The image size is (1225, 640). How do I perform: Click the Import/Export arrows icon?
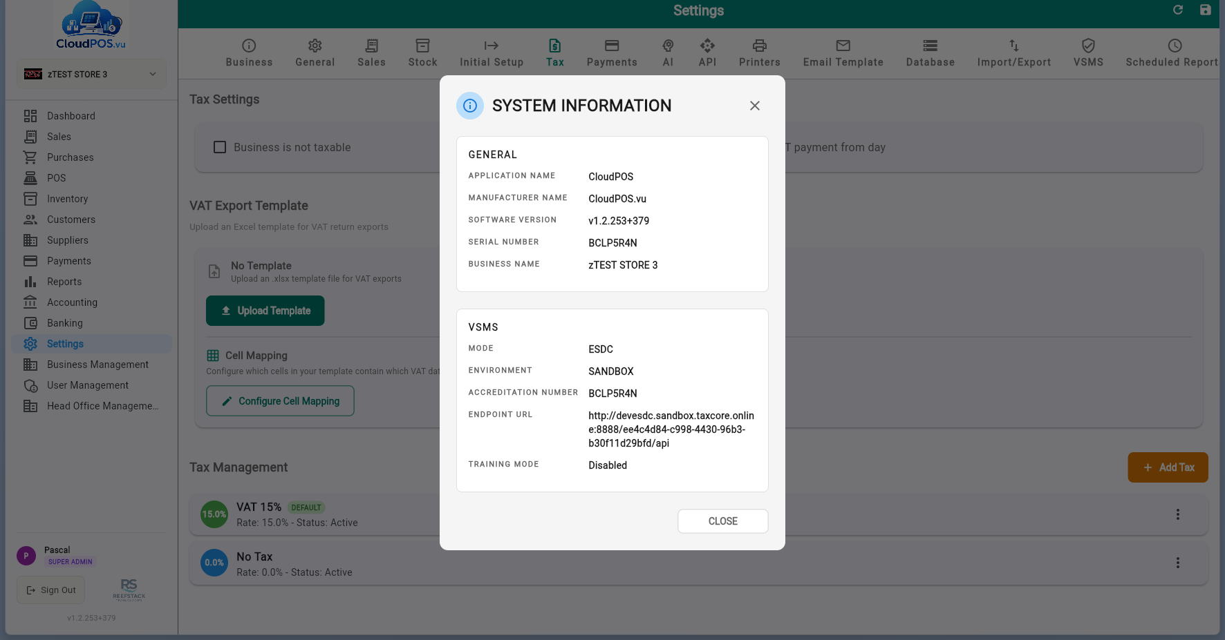coord(1014,46)
